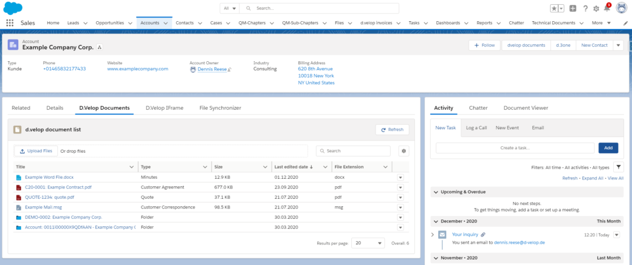Click the Follow button
The image size is (632, 265).
(484, 45)
